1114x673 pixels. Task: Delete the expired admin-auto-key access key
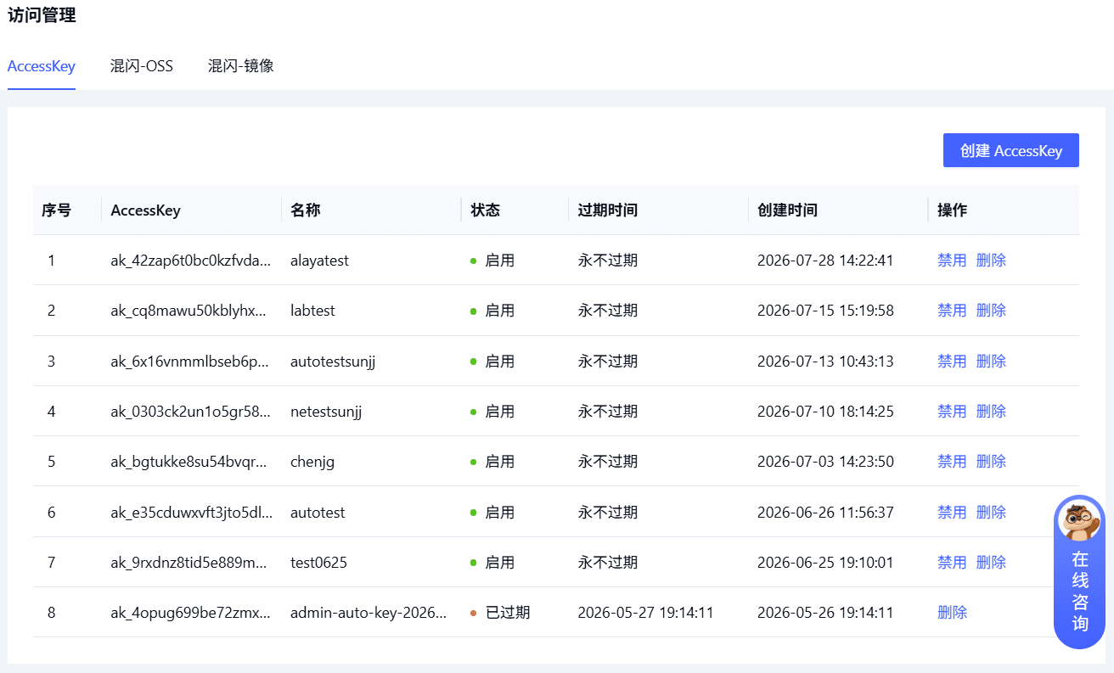[x=952, y=613]
